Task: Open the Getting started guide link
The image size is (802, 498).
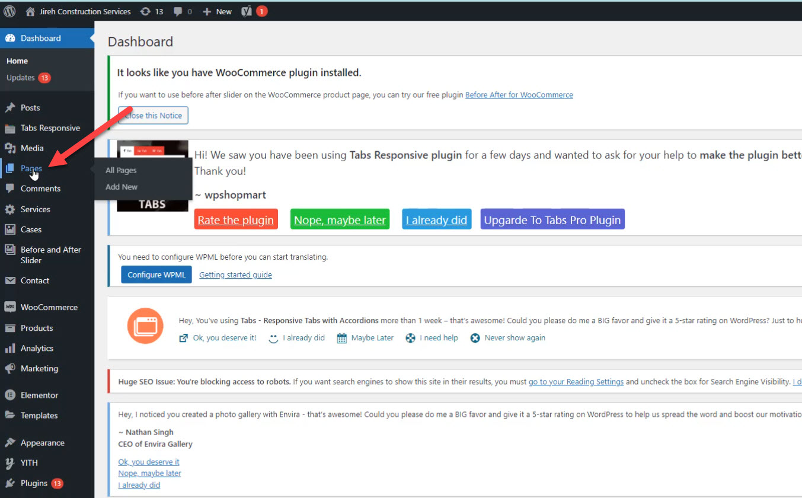Action: (x=235, y=275)
